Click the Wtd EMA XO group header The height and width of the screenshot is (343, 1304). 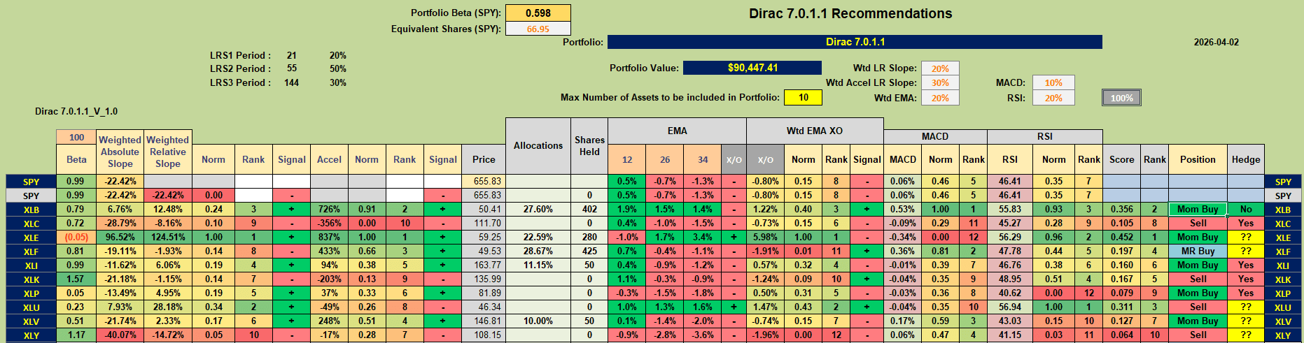[x=815, y=131]
